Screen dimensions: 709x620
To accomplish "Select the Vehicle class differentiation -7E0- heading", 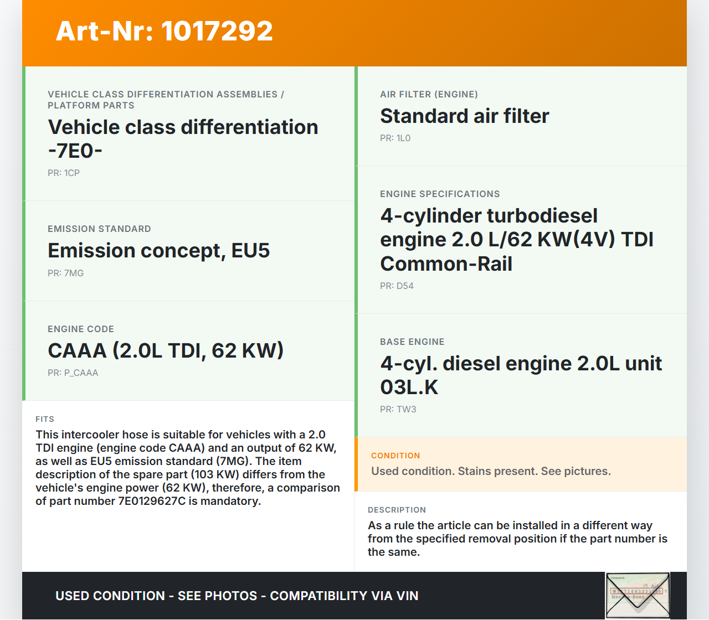I will (x=183, y=138).
